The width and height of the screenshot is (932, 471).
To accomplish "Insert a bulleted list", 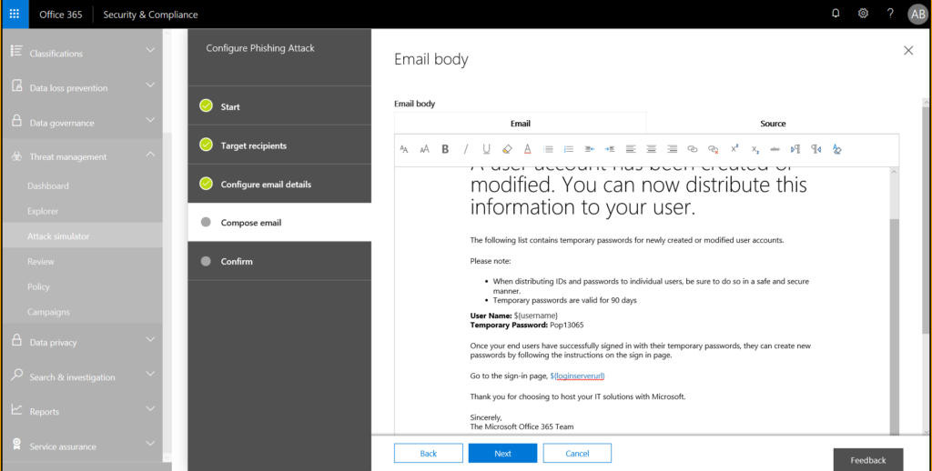I will [548, 150].
